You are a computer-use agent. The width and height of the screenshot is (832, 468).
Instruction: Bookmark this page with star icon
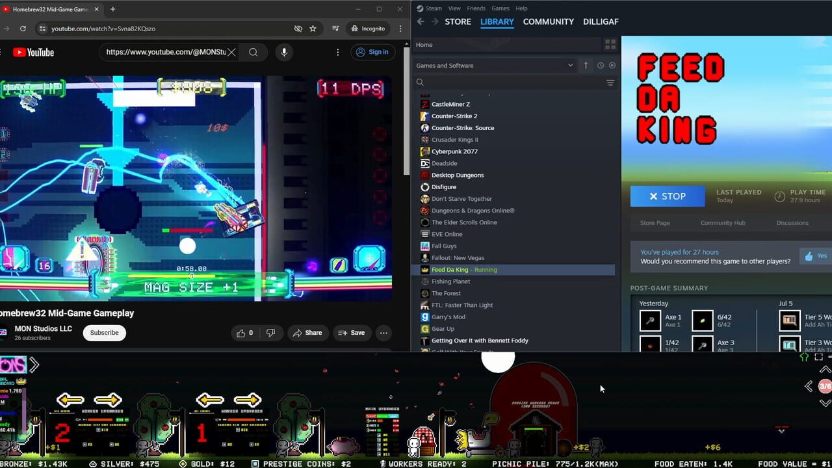tap(313, 29)
